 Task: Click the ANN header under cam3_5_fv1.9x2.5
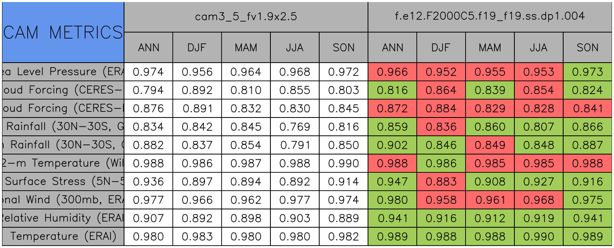tap(148, 48)
